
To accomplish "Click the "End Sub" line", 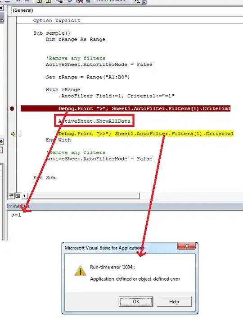I will coord(44,178).
